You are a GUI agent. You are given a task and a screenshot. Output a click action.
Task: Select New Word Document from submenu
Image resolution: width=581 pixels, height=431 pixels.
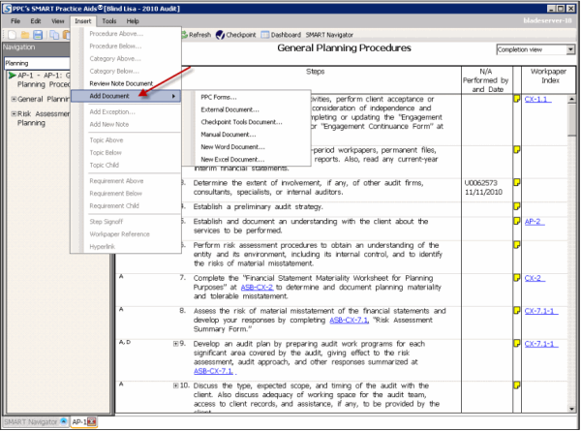(233, 146)
